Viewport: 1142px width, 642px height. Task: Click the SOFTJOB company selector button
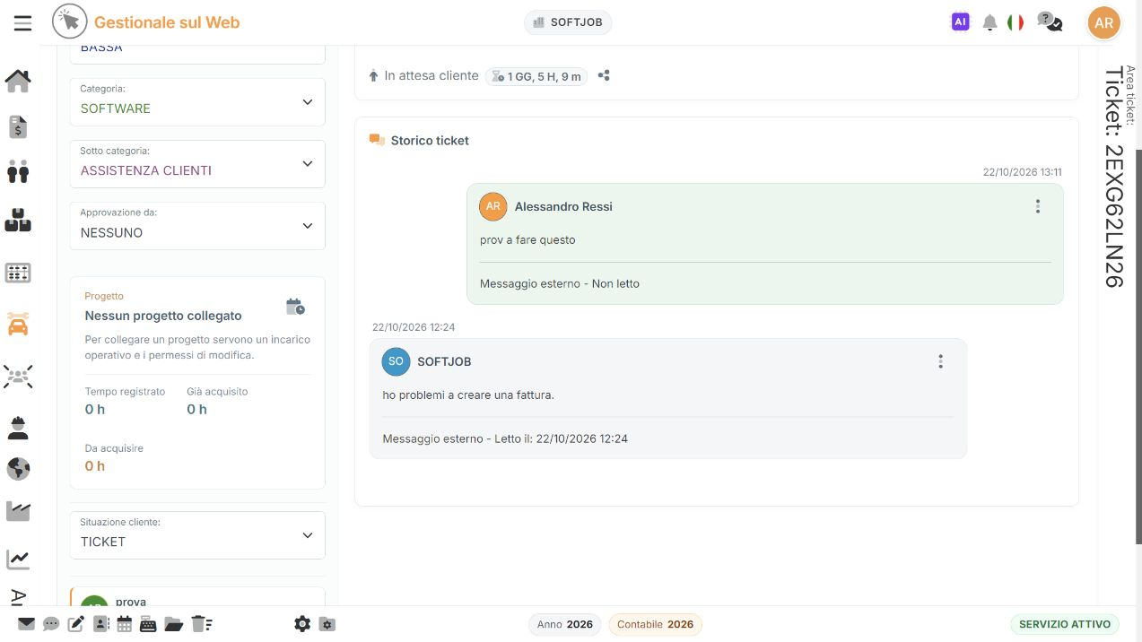pos(568,22)
